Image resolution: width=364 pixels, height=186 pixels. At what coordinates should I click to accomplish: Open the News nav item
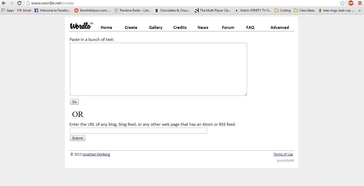coord(203,28)
